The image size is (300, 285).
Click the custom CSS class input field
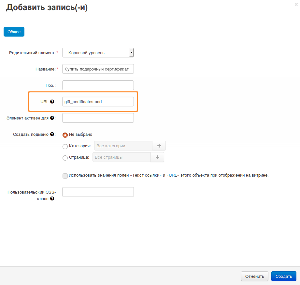click(x=98, y=192)
